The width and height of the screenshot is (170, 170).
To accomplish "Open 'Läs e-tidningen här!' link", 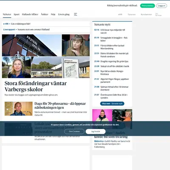I will point(20,24).
